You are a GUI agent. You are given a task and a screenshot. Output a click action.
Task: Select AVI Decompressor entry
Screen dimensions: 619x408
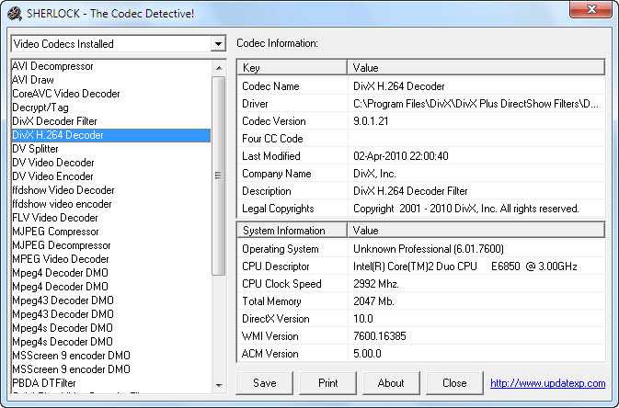pyautogui.click(x=52, y=66)
